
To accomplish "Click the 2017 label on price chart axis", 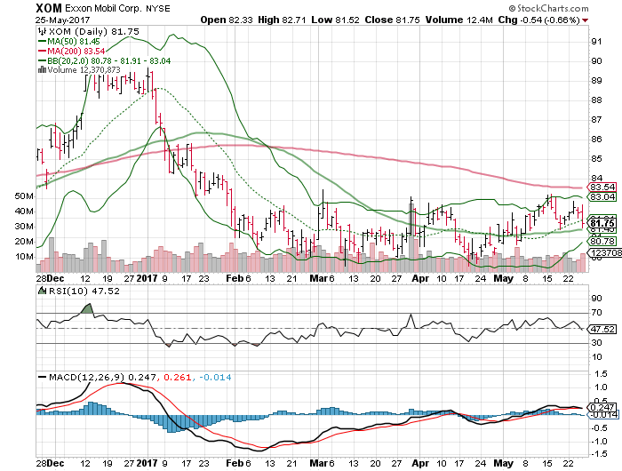I will (x=148, y=278).
